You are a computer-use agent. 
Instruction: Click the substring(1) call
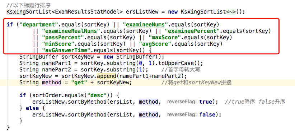click(127, 70)
